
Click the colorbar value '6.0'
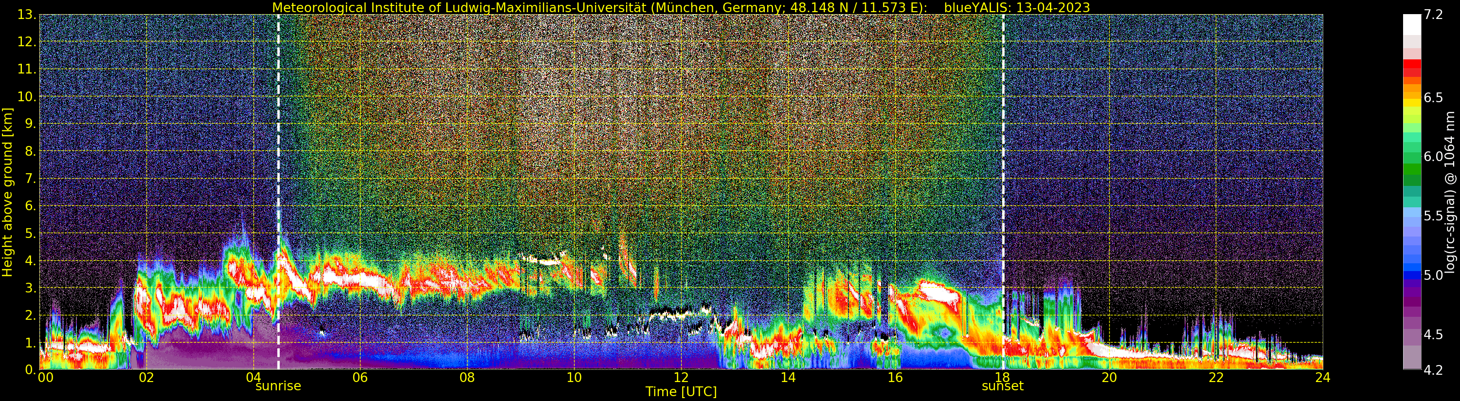1433,157
